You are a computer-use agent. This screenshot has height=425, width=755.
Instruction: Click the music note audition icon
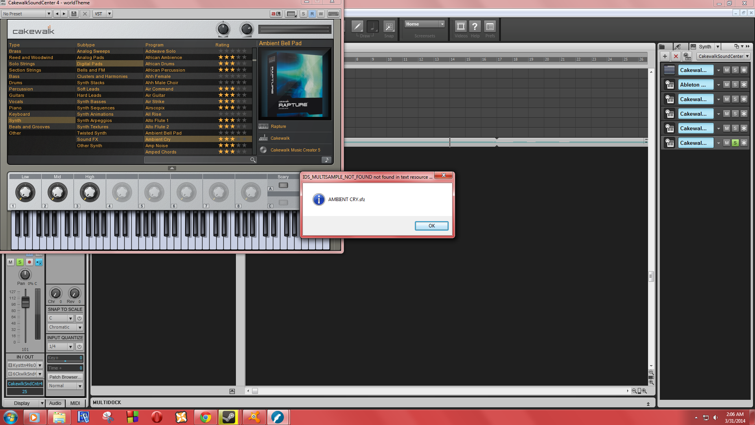[326, 160]
